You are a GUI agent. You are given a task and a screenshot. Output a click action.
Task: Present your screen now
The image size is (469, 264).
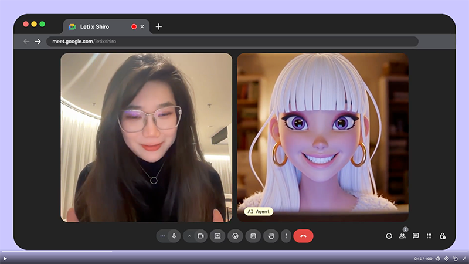(217, 236)
